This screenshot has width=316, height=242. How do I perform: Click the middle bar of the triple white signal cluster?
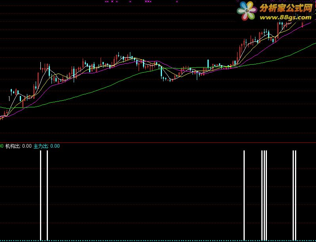point(264,195)
